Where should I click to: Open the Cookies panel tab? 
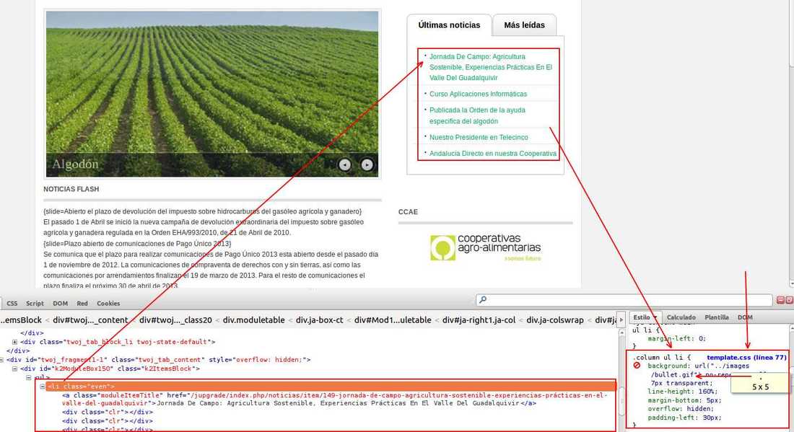[108, 304]
